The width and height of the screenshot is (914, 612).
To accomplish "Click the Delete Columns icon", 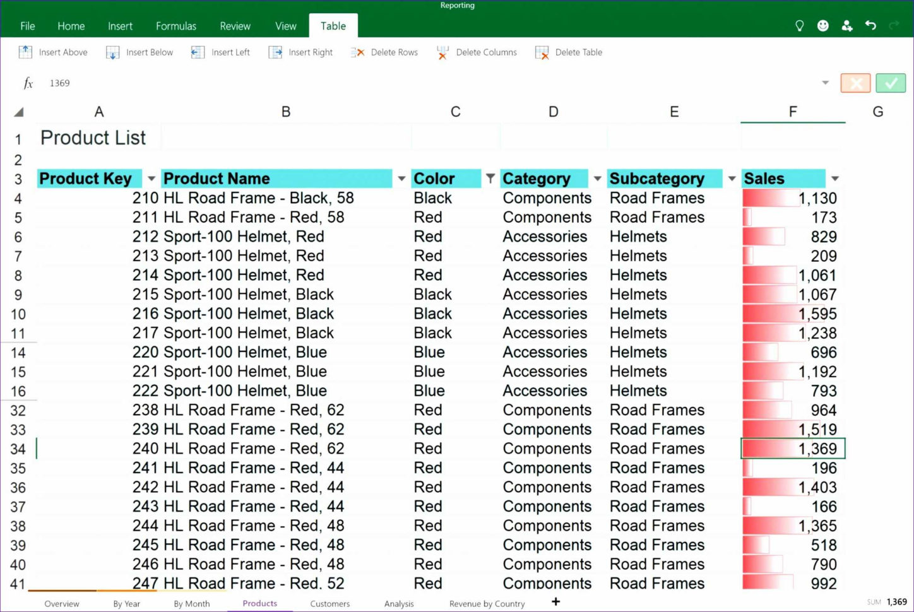I will (x=442, y=52).
